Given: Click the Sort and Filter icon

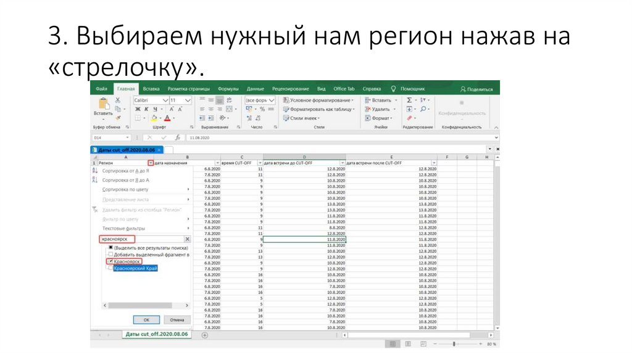Looking at the screenshot, I should coord(423,100).
